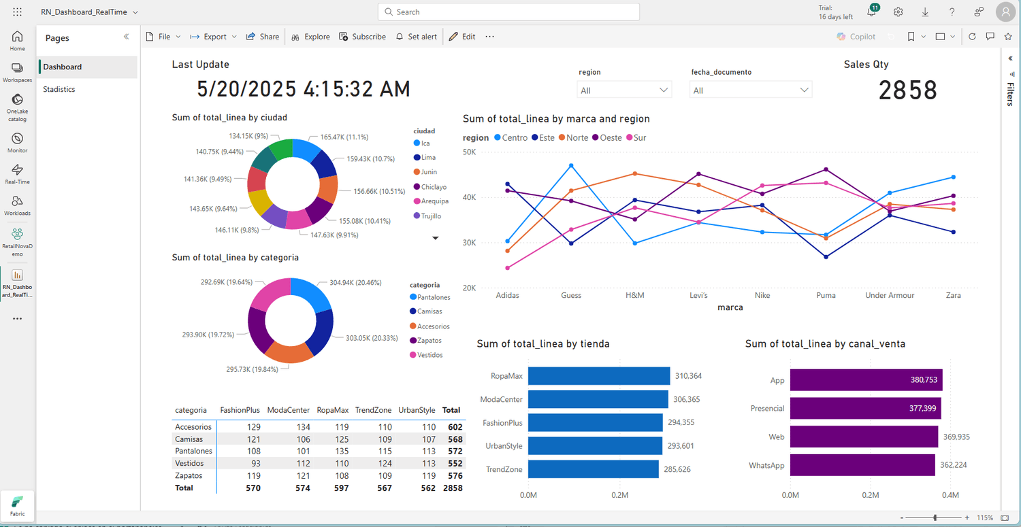Expand the ciudad legend down arrow
The image size is (1021, 527).
[x=436, y=238]
